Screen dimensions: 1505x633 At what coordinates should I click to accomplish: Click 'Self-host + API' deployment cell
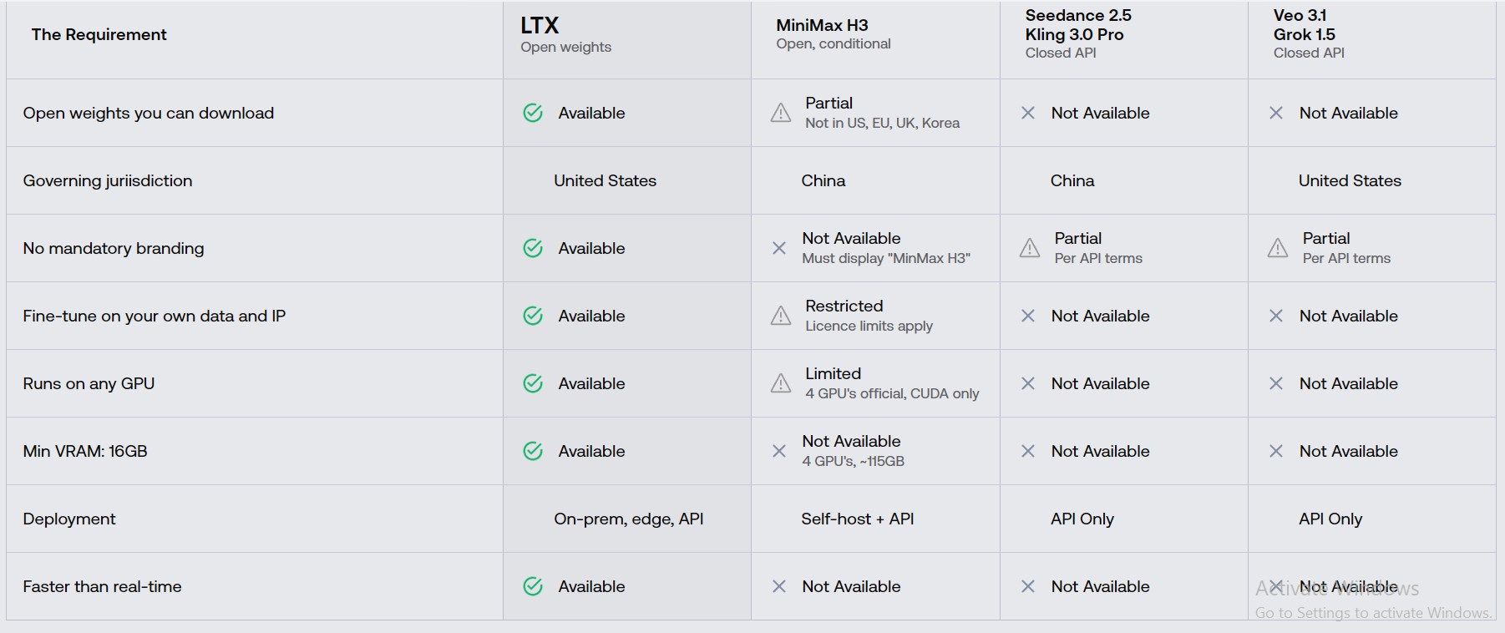click(x=875, y=519)
